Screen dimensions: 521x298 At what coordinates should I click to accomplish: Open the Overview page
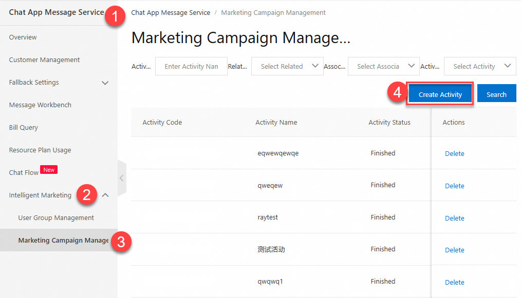pos(23,37)
